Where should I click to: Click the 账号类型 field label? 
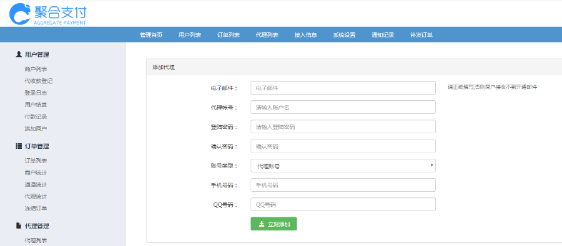point(224,166)
